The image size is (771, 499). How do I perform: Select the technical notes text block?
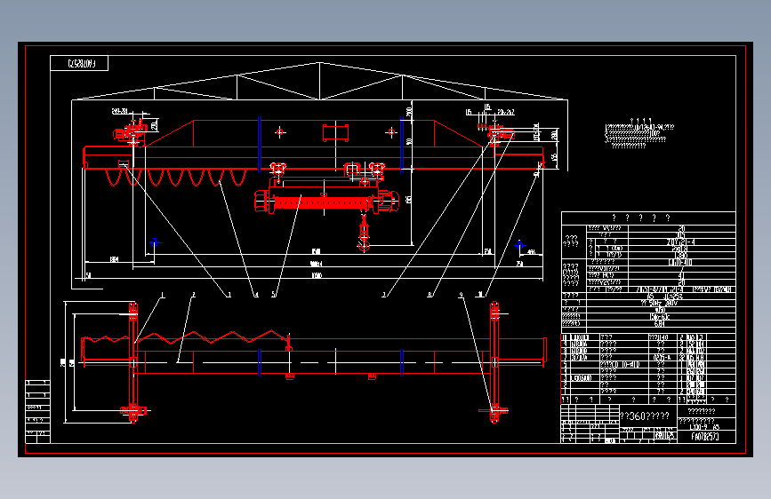[x=639, y=133]
